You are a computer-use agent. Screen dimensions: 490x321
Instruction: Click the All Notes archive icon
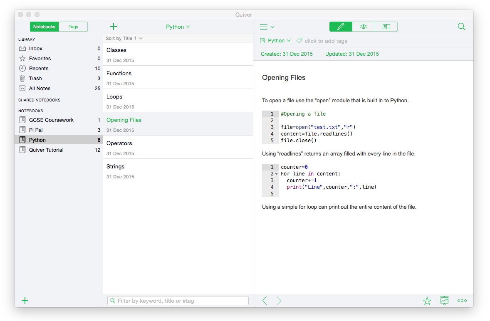click(22, 89)
